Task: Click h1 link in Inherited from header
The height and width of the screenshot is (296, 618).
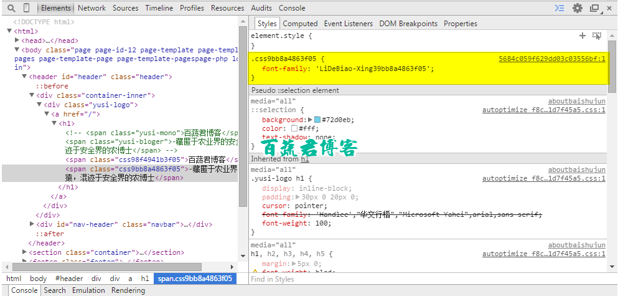Action: pos(305,159)
